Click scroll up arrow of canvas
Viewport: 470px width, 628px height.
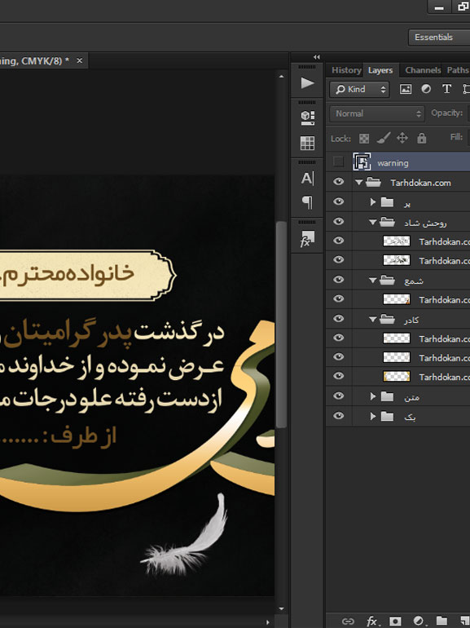281,76
